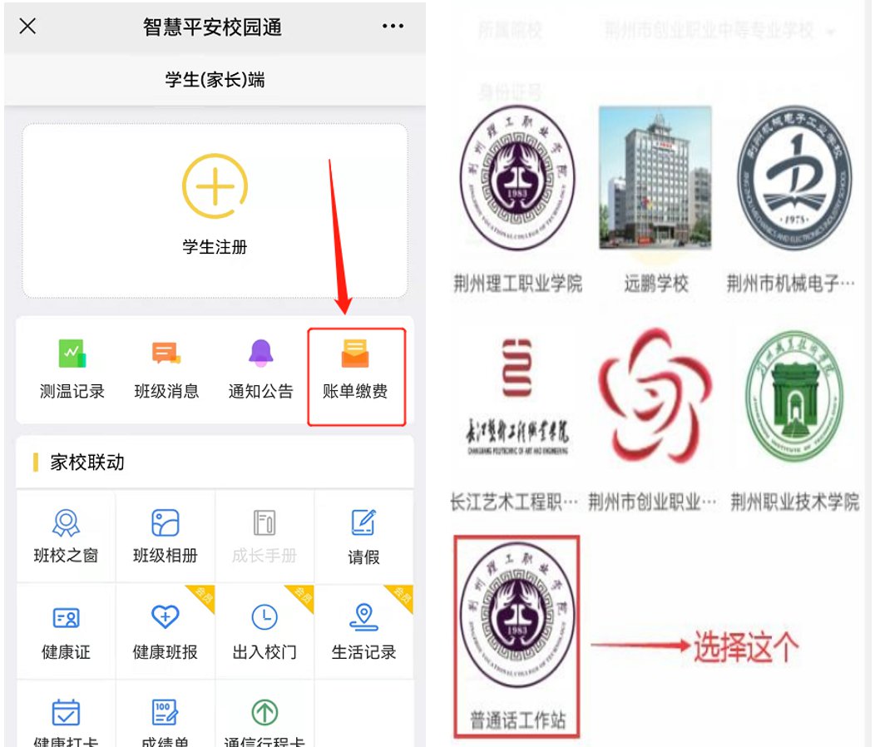Open 出入校门 clock icon
875x747 pixels.
[264, 617]
